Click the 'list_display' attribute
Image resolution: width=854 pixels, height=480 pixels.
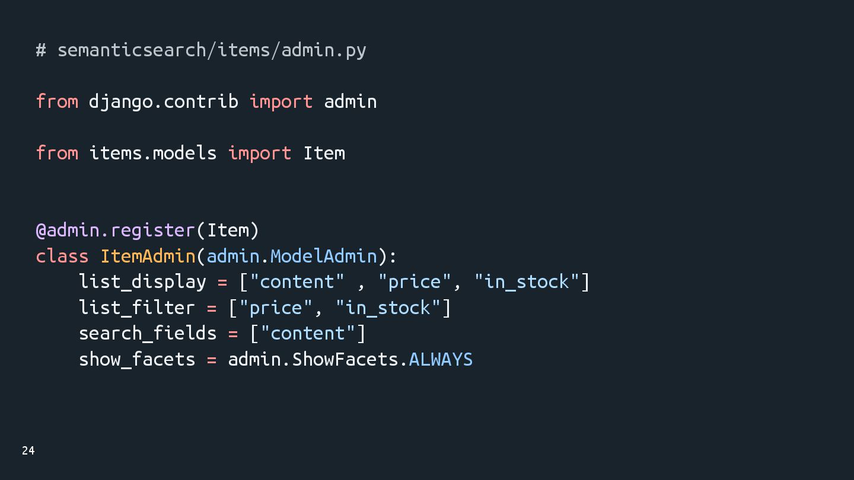(x=142, y=281)
